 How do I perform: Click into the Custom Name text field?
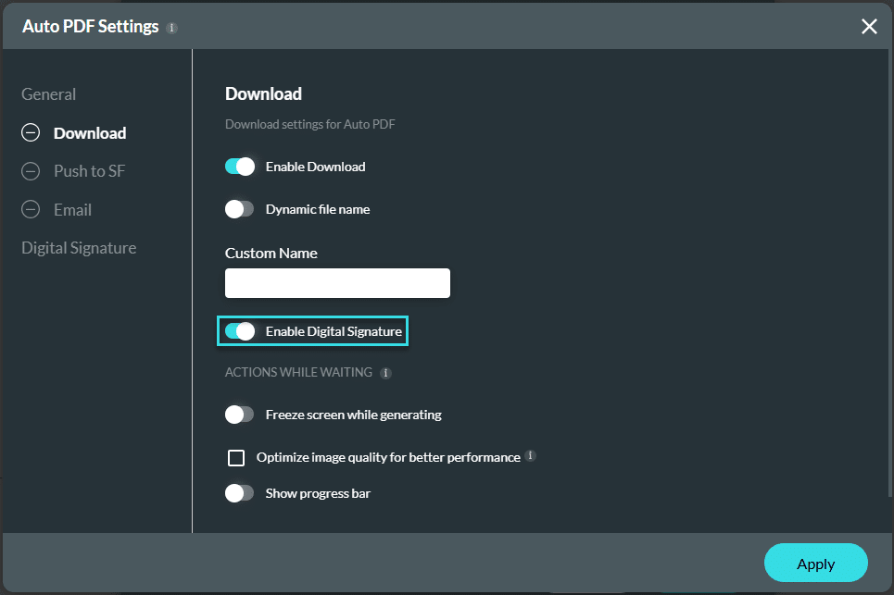coord(337,283)
